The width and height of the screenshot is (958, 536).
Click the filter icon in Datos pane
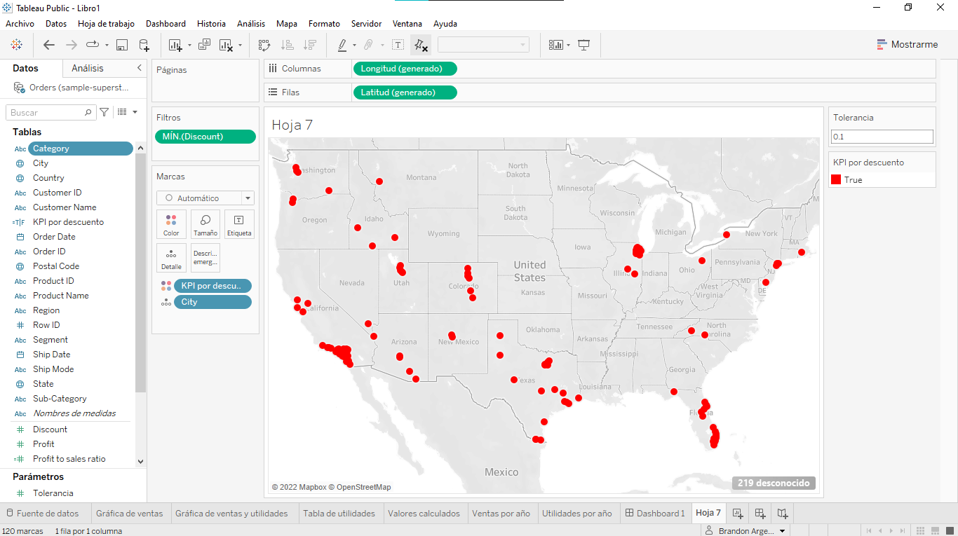click(x=104, y=112)
